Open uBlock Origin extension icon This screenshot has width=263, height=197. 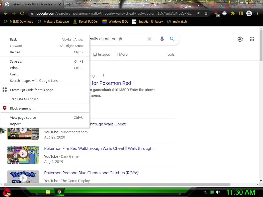tap(217, 14)
